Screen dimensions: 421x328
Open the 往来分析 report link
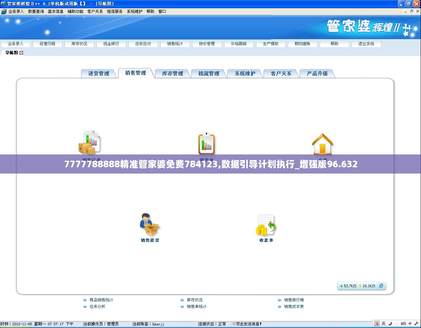[x=97, y=307]
